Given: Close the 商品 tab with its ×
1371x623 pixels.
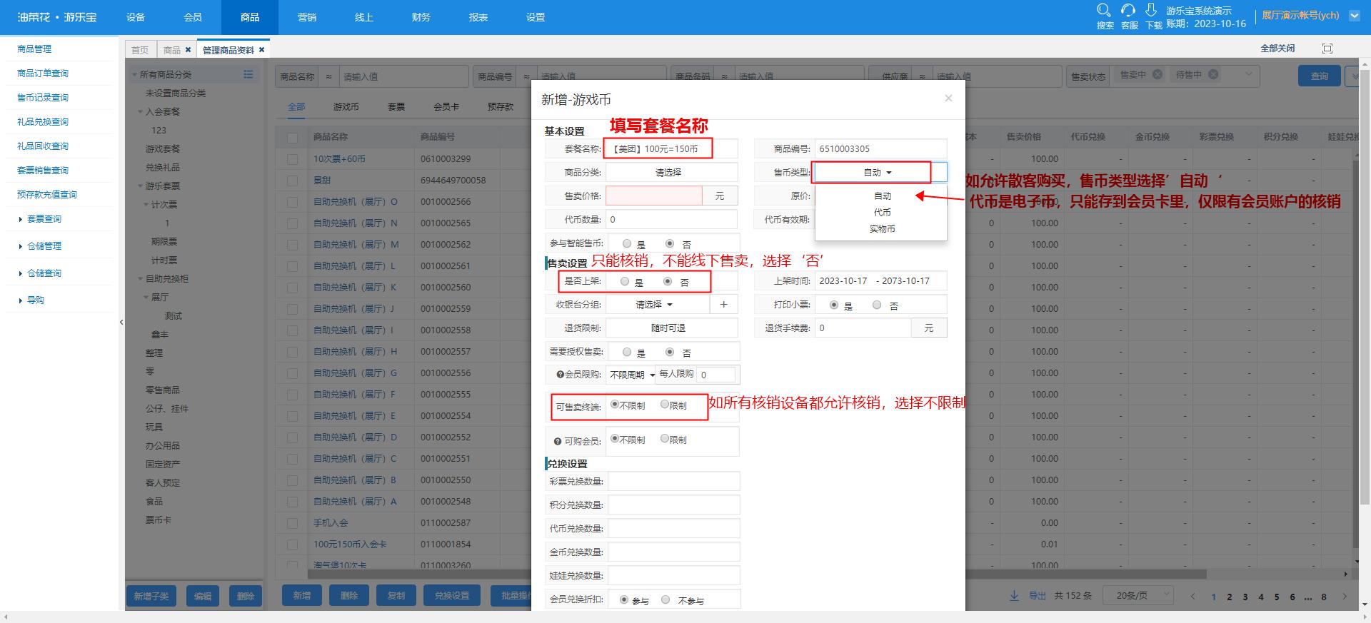Looking at the screenshot, I should [188, 50].
